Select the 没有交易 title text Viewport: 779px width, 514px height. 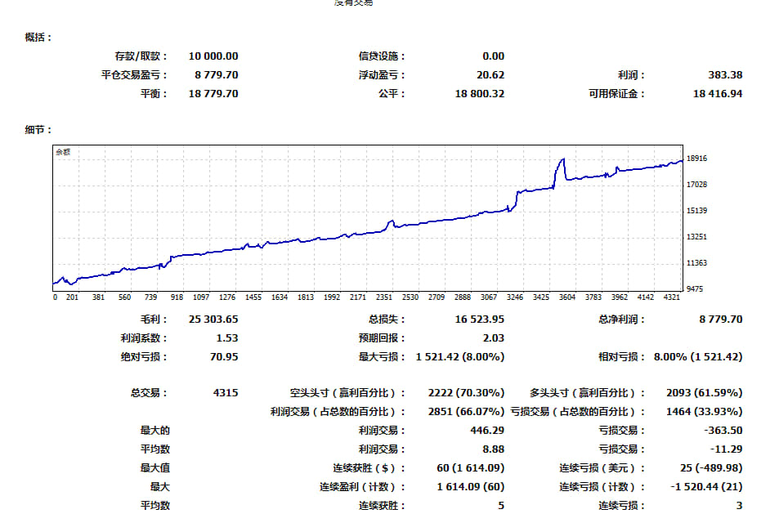click(x=355, y=3)
